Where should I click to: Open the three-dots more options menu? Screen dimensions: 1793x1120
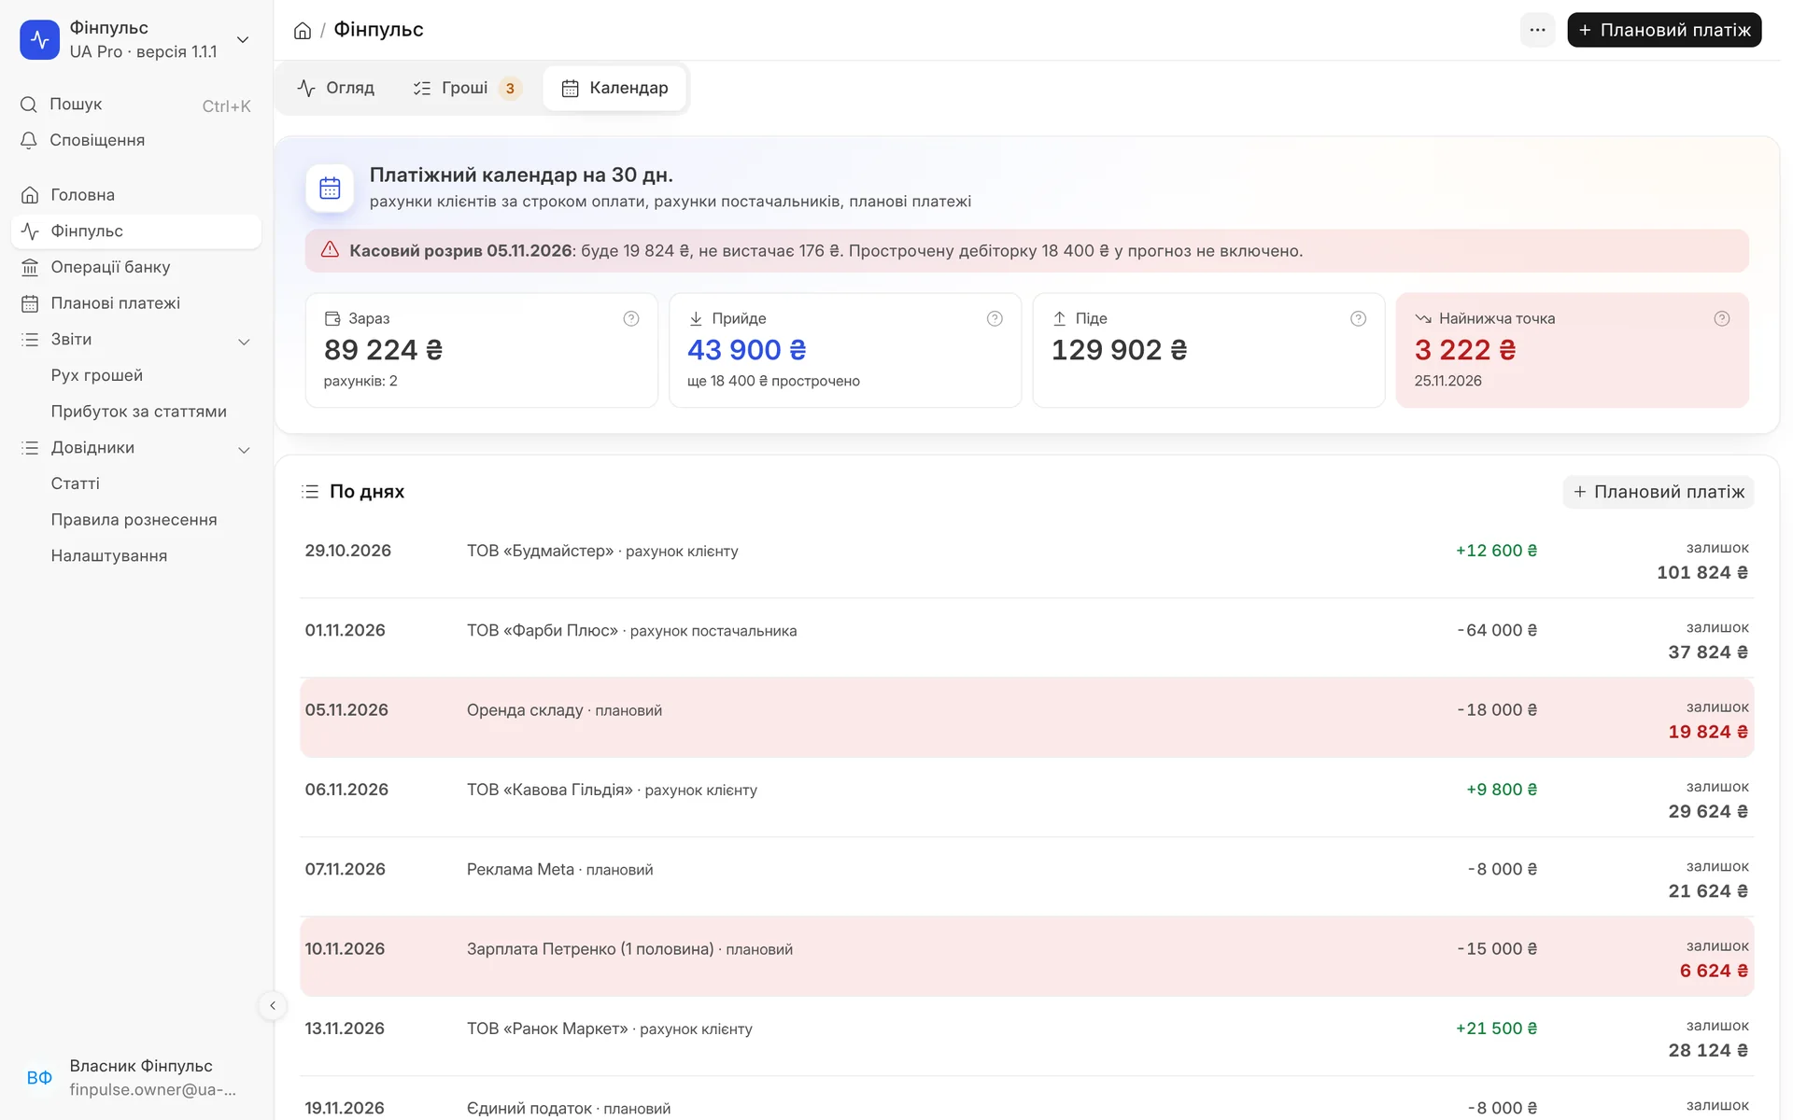point(1537,30)
